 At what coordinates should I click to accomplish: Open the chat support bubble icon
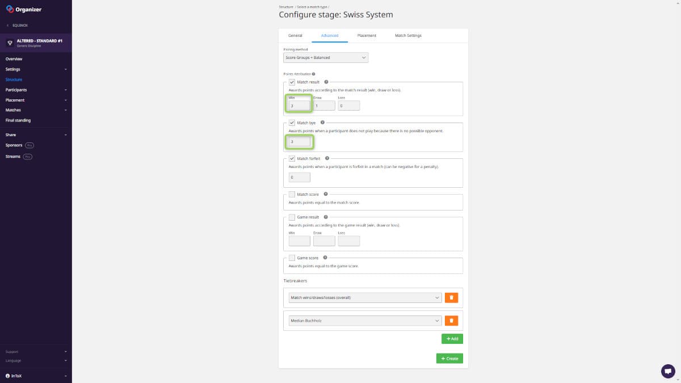point(668,371)
